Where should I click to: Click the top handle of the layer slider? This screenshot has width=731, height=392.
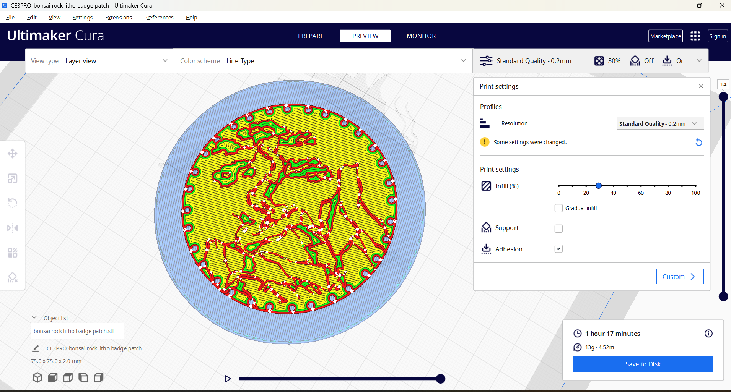pos(723,97)
